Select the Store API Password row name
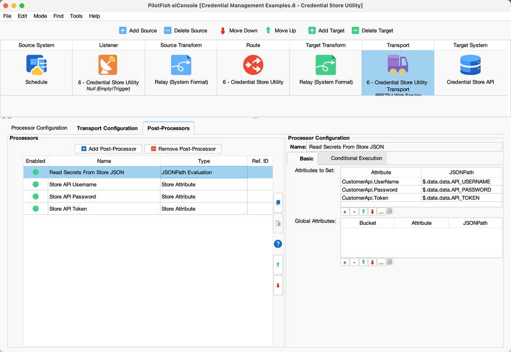511x352 pixels. click(104, 197)
